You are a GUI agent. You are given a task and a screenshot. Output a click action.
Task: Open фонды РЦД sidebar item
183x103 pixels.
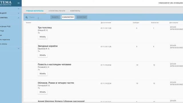(5, 26)
